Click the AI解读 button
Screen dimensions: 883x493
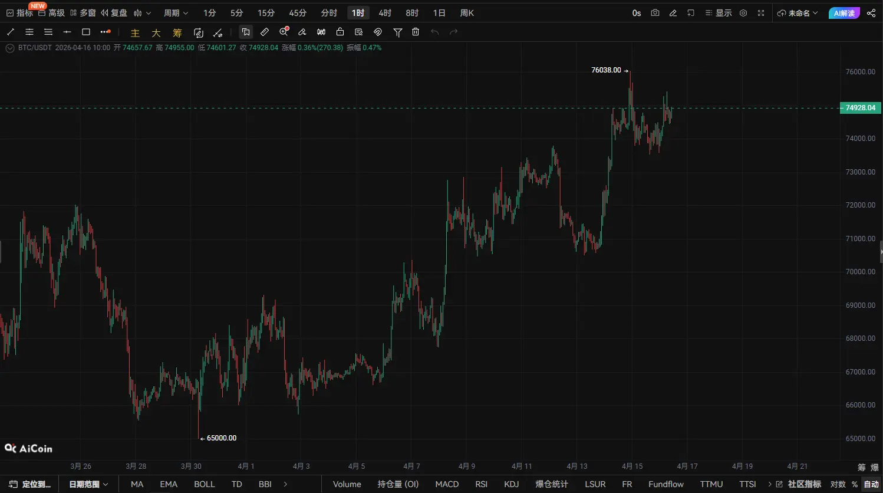(844, 13)
